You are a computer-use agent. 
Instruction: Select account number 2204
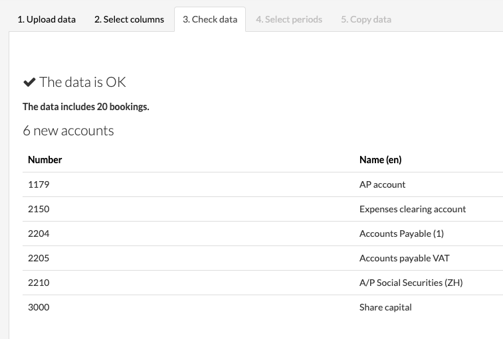coord(39,234)
